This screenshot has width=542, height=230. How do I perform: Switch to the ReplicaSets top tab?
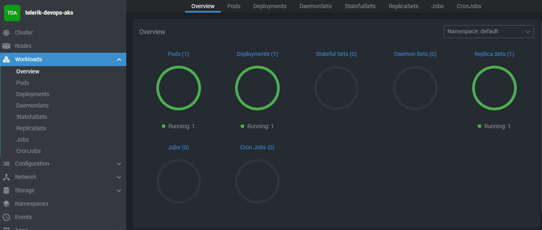(x=404, y=6)
